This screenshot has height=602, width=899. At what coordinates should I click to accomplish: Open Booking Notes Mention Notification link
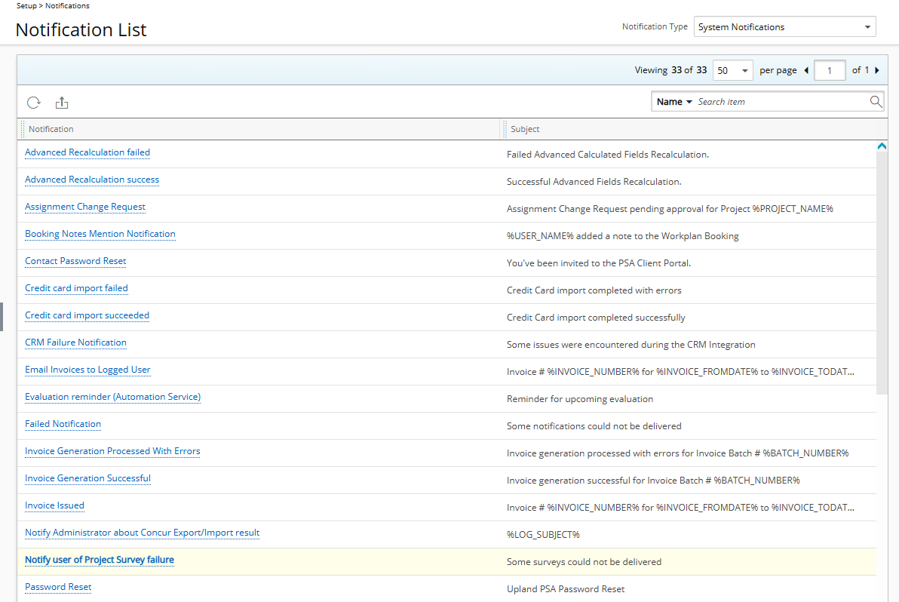coord(100,234)
